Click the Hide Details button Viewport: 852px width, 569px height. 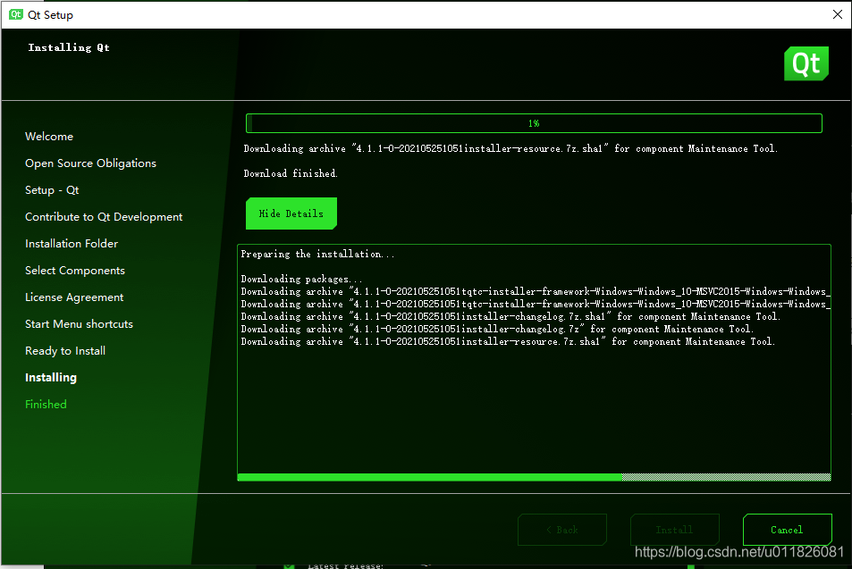click(x=291, y=213)
